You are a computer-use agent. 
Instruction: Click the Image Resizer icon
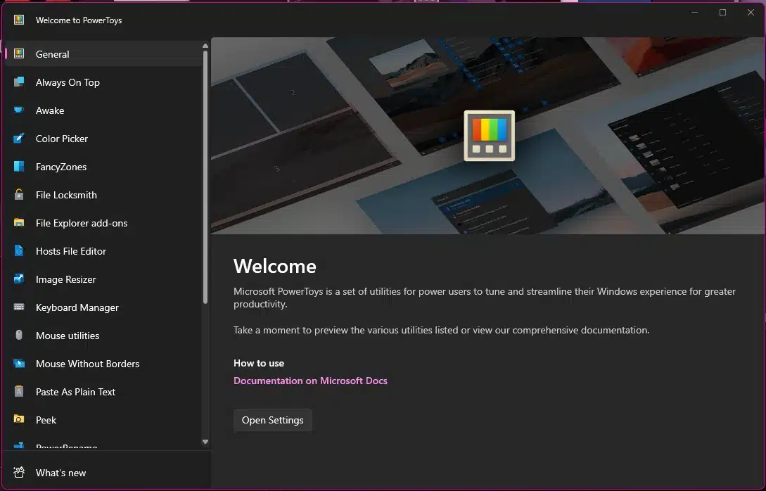(x=19, y=279)
